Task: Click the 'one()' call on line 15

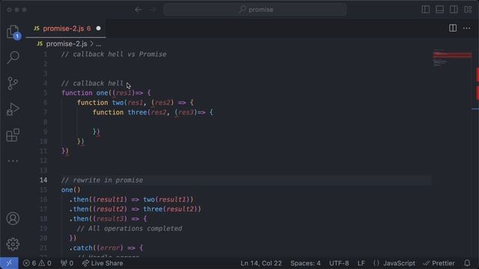Action: [70, 190]
